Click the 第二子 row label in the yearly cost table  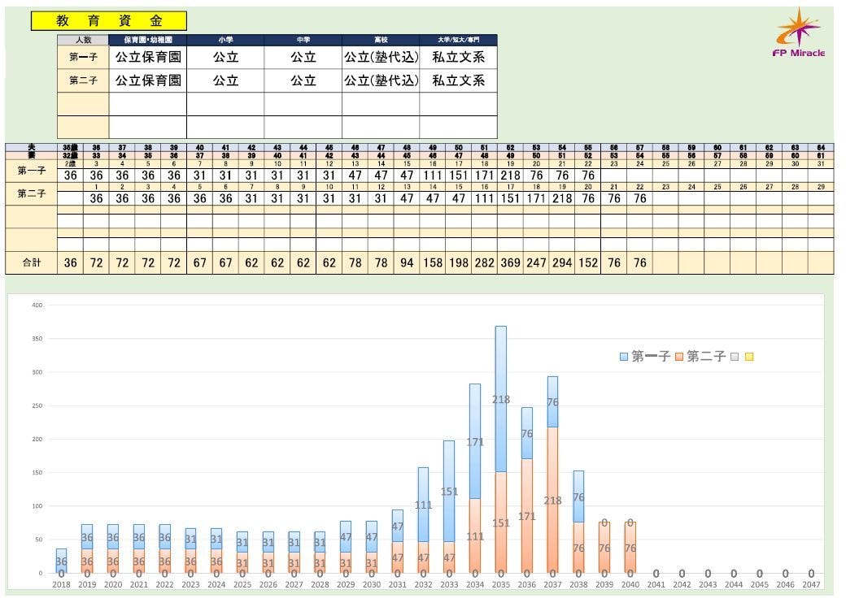point(31,193)
